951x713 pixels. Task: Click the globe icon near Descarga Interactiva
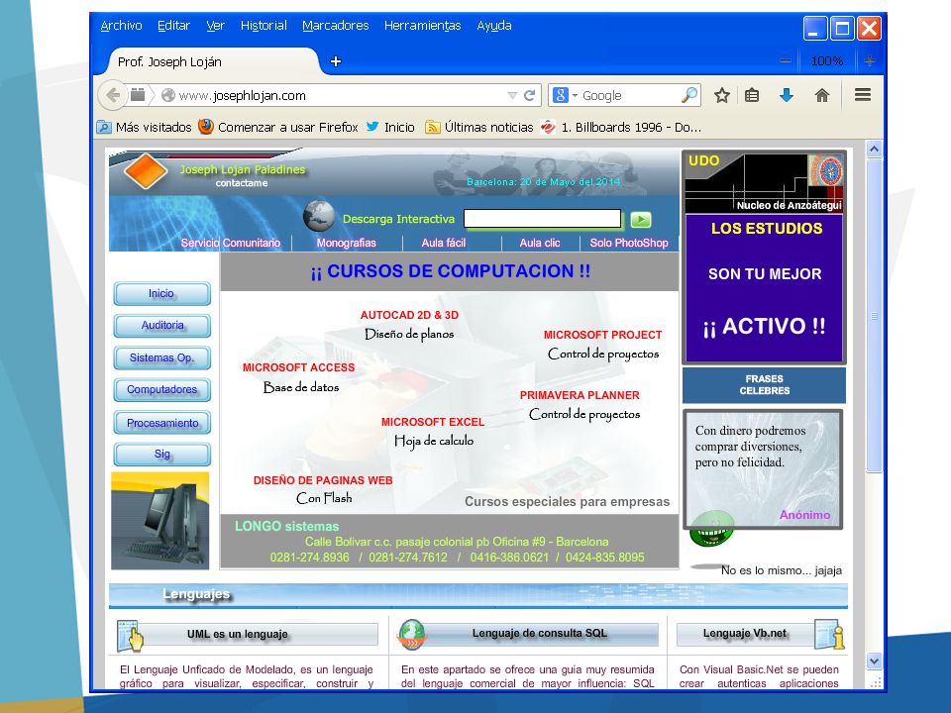[319, 216]
